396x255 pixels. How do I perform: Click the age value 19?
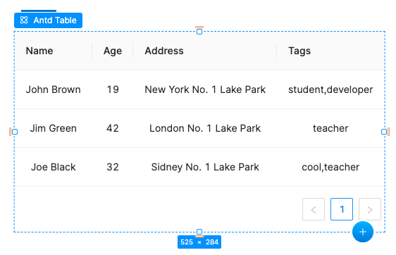point(113,89)
